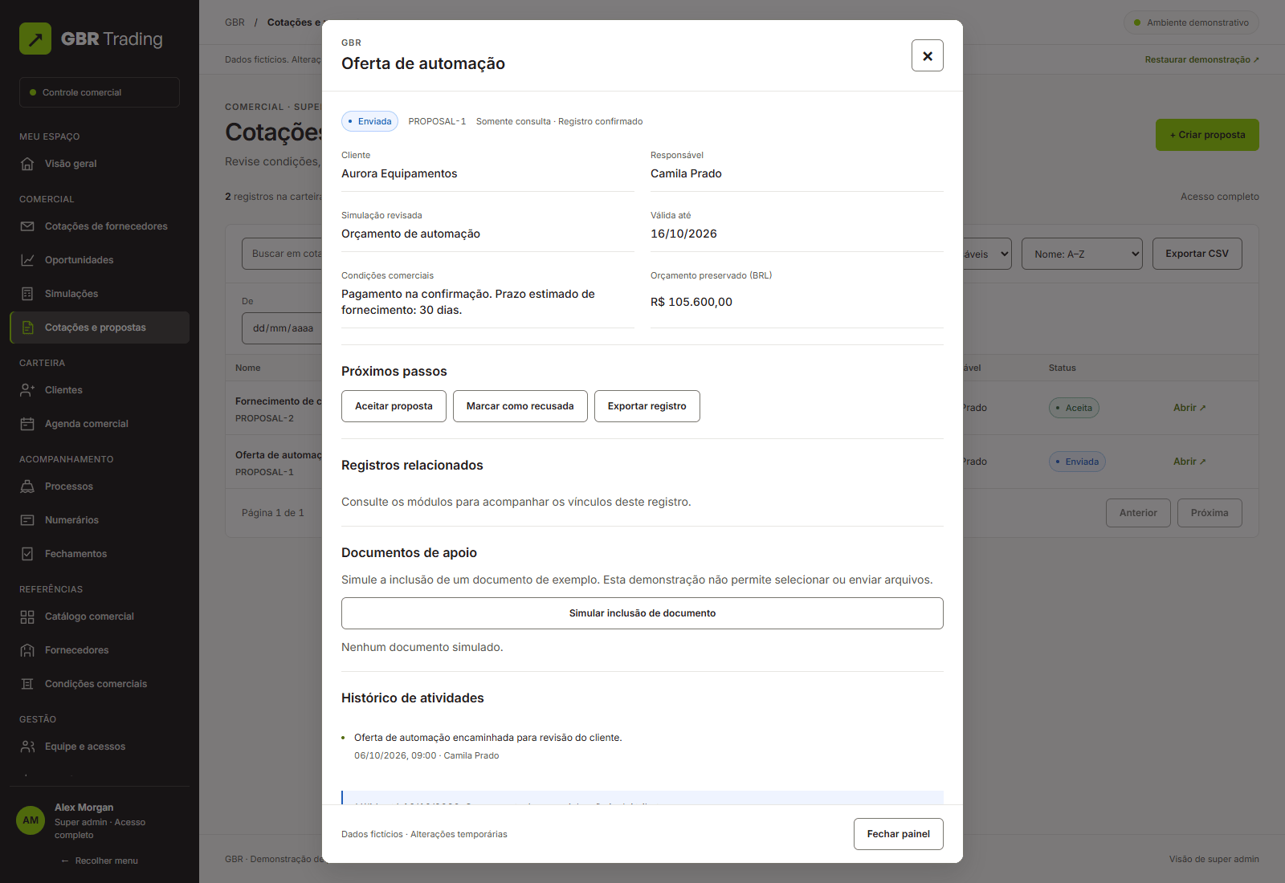Click Restaurar demonstração link
The image size is (1285, 883).
[x=1202, y=59]
